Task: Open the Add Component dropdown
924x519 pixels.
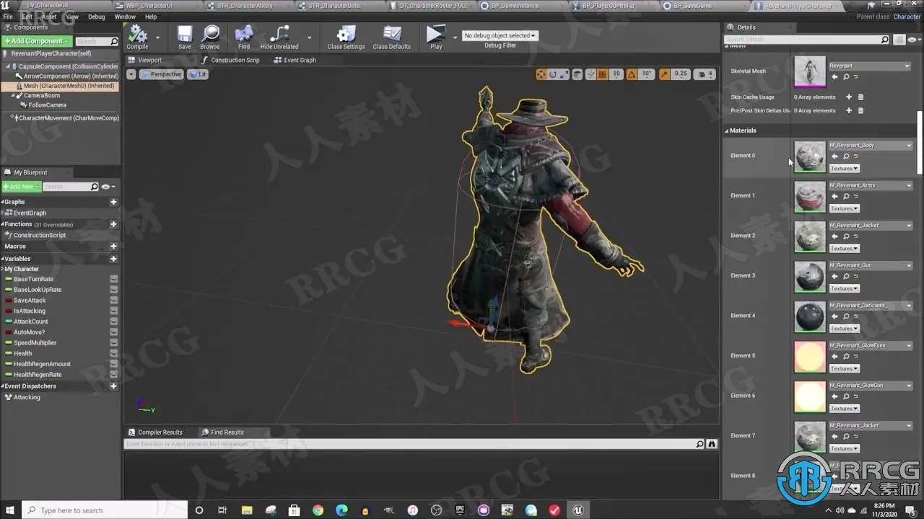Action: pos(37,41)
